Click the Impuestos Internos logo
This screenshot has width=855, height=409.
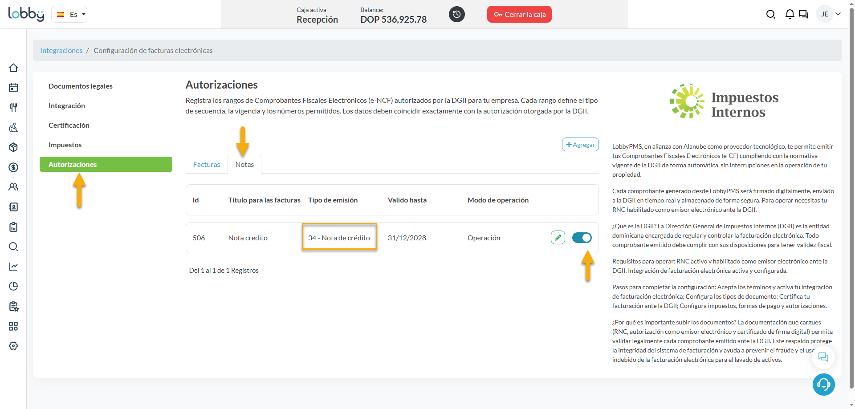[x=724, y=101]
